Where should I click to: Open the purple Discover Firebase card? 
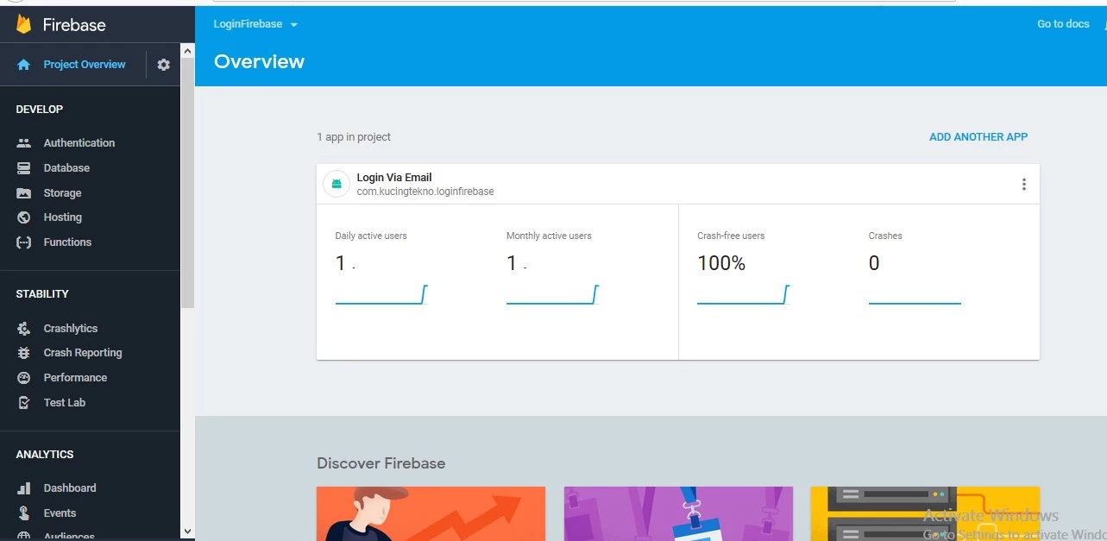coord(678,513)
